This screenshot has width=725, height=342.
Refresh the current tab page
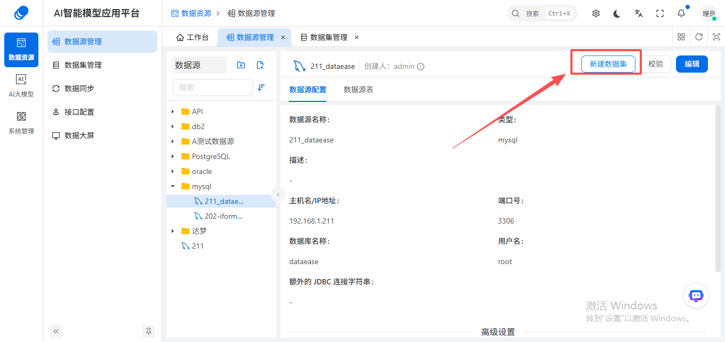tap(699, 37)
